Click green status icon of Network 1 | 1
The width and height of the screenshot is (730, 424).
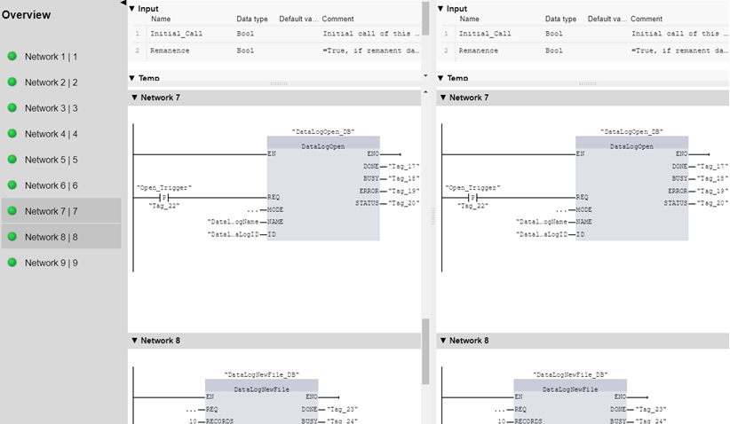[x=12, y=56]
